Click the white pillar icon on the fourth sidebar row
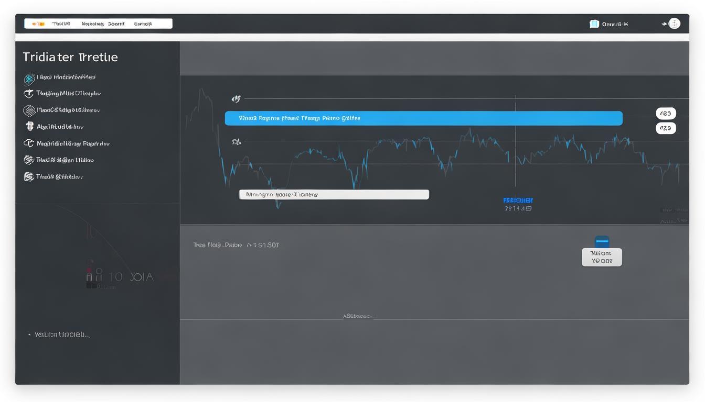 (29, 127)
